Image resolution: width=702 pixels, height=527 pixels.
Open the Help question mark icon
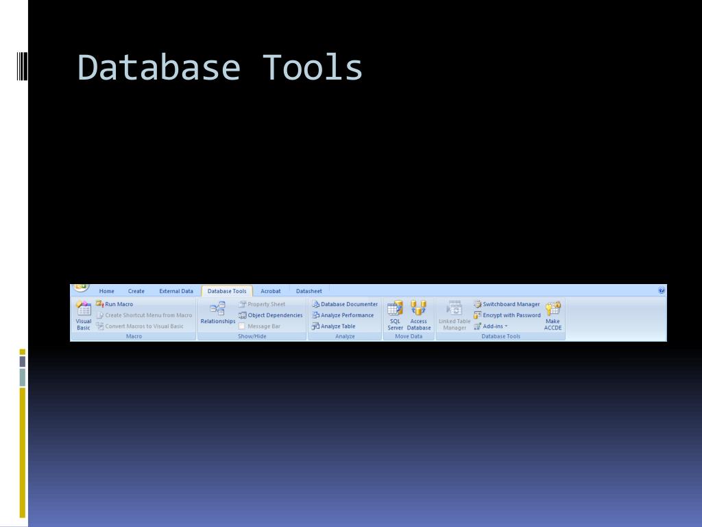662,291
